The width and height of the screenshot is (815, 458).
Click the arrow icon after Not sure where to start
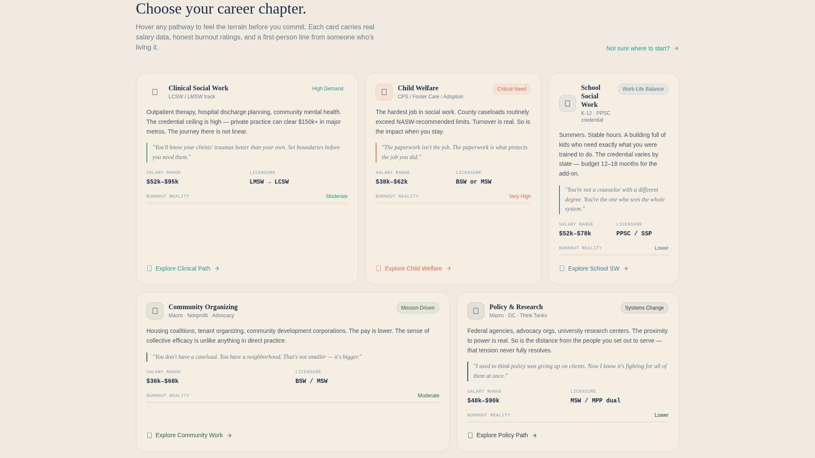pyautogui.click(x=676, y=48)
